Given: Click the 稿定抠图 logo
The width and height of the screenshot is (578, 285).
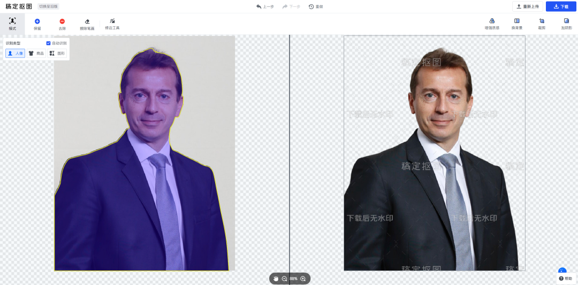Looking at the screenshot, I should pyautogui.click(x=19, y=6).
